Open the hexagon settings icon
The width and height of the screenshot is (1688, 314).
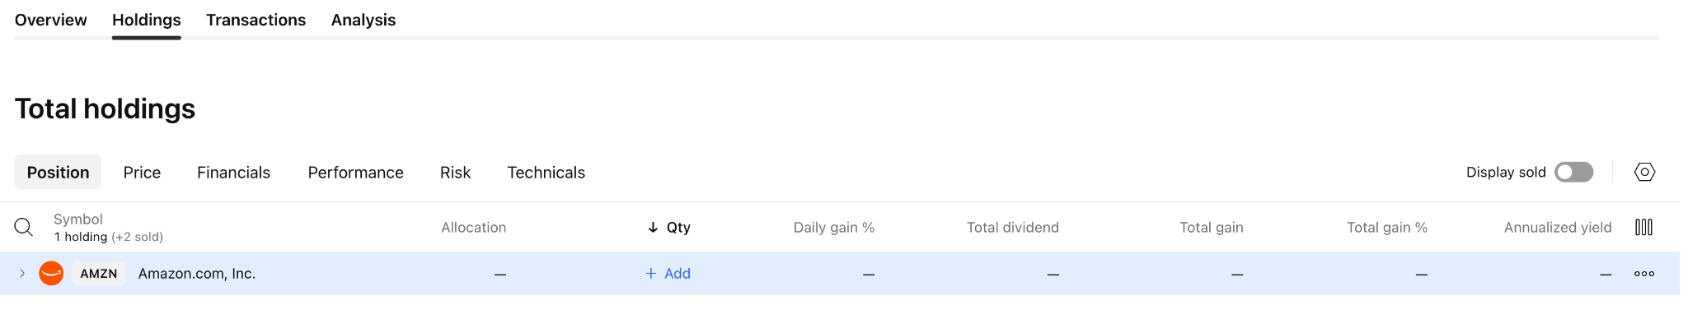coord(1644,172)
